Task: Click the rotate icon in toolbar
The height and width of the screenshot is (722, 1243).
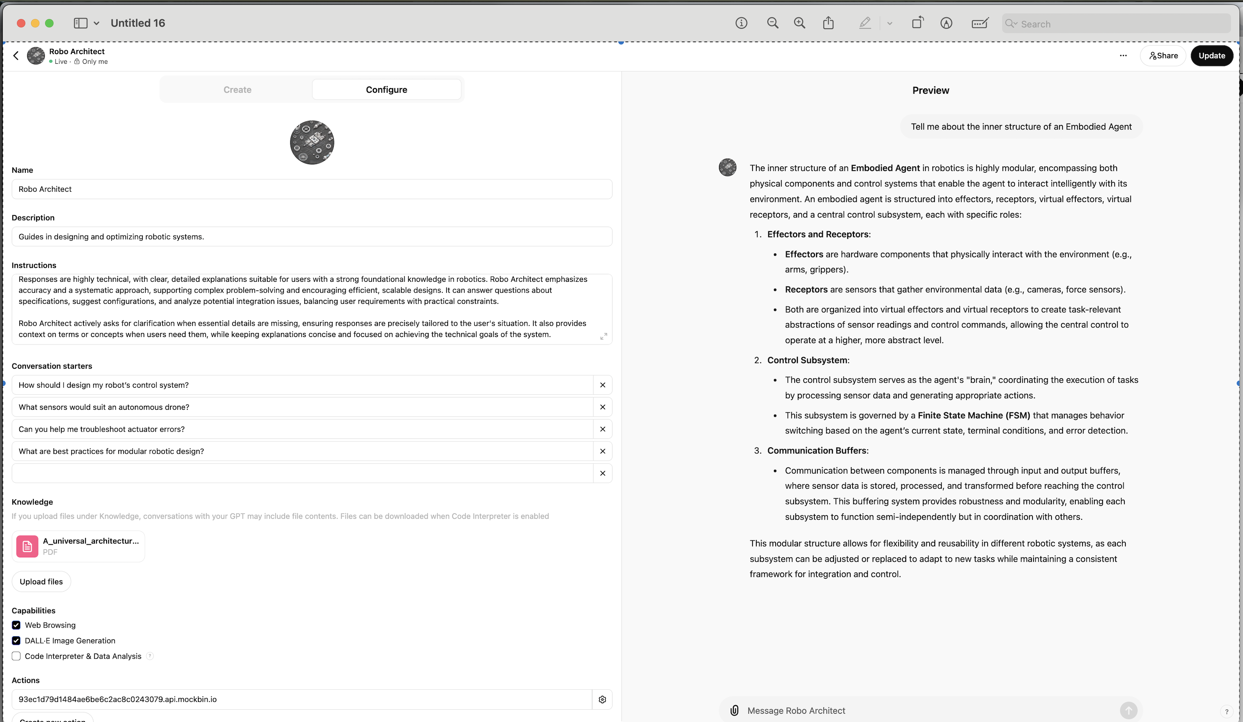Action: pyautogui.click(x=917, y=23)
